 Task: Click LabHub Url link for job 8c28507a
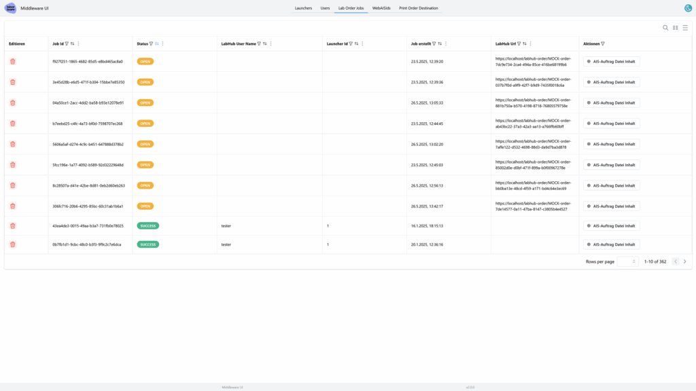[x=533, y=185]
